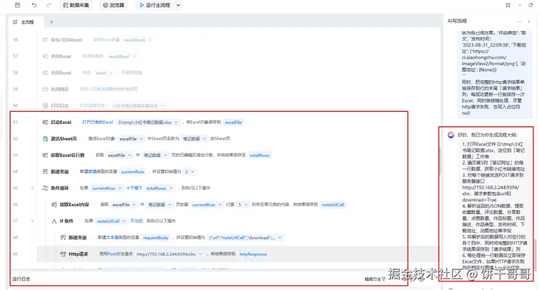Collapse the AI写流程 panel with the chevron
540x290 pixels.
[529, 21]
